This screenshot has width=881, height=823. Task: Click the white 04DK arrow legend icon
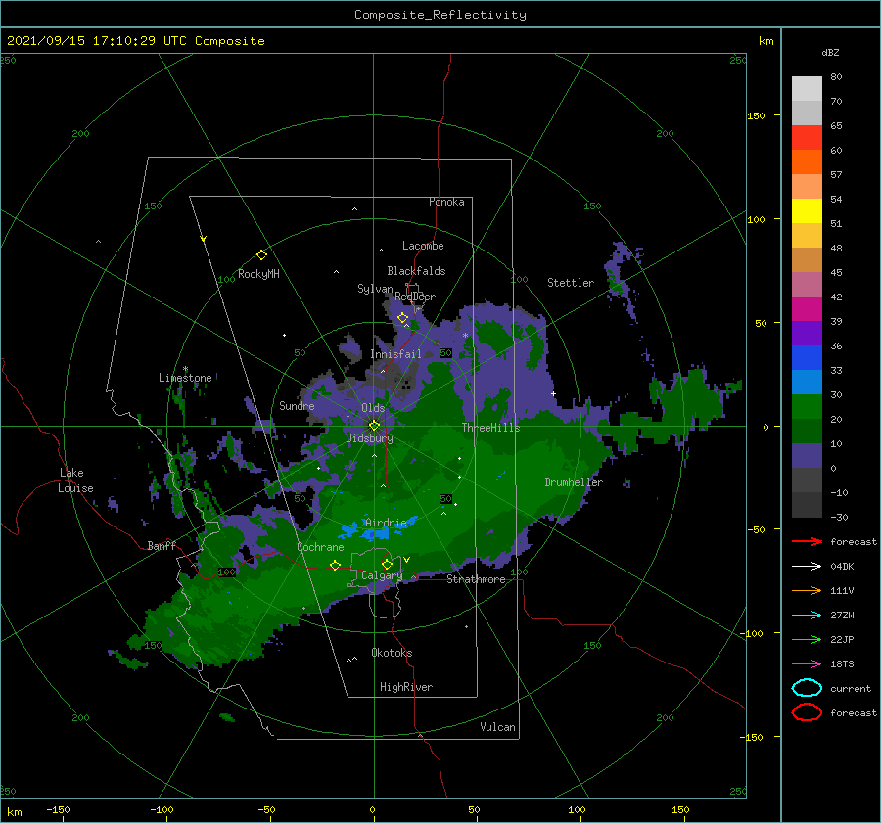[807, 566]
